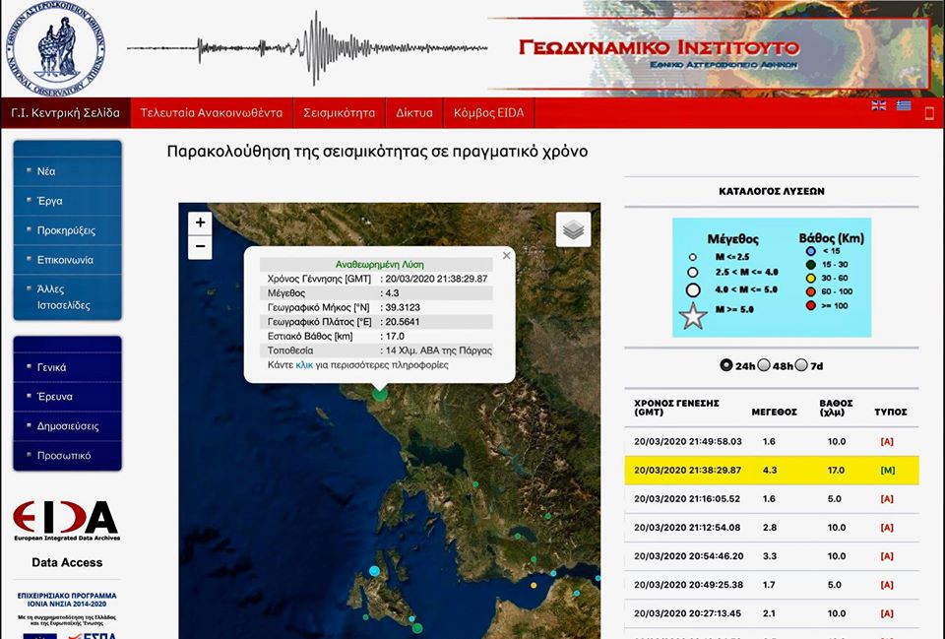Close the earthquake info popup
Screen dimensions: 945x639
click(507, 256)
